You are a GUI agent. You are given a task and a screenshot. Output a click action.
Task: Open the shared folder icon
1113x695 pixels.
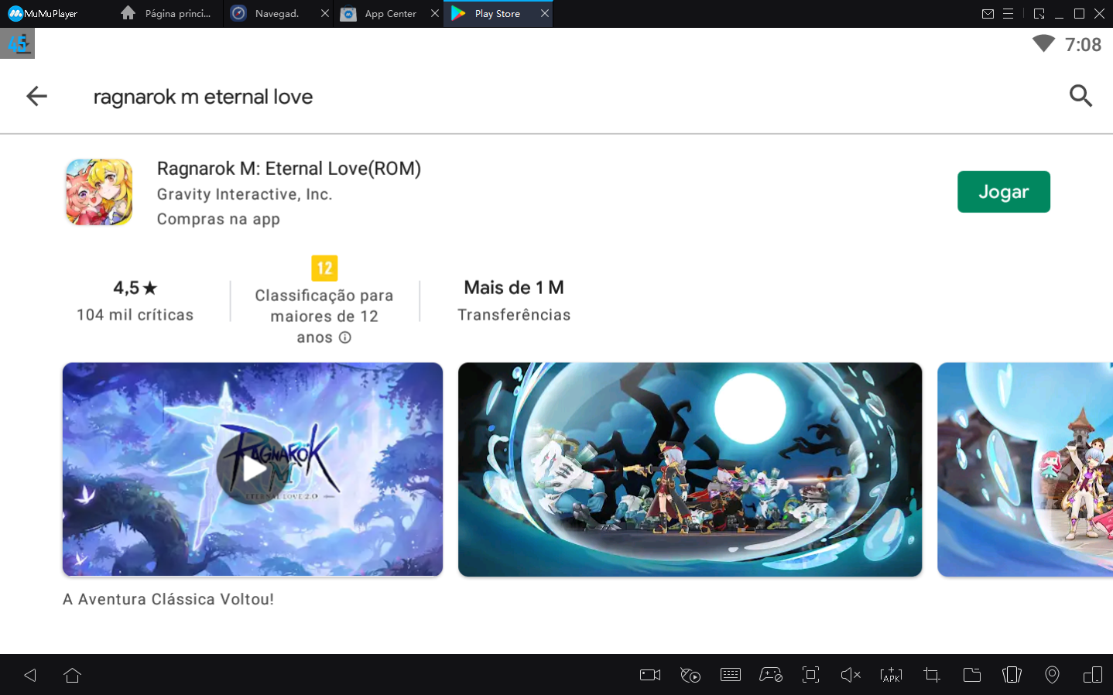(972, 675)
